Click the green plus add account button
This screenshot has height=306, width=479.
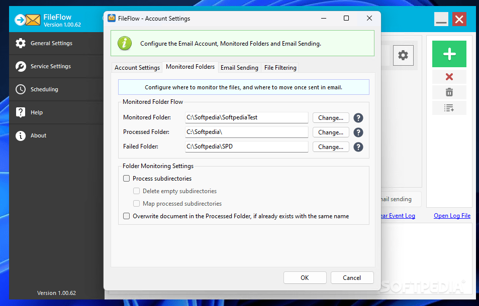(x=449, y=54)
